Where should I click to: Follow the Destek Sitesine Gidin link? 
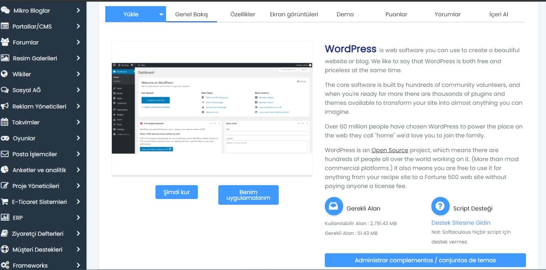tap(461, 223)
